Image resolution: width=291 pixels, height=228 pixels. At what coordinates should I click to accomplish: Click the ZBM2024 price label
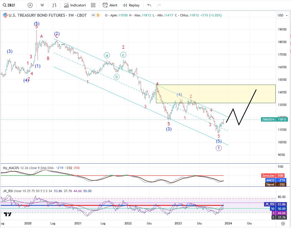click(268, 120)
